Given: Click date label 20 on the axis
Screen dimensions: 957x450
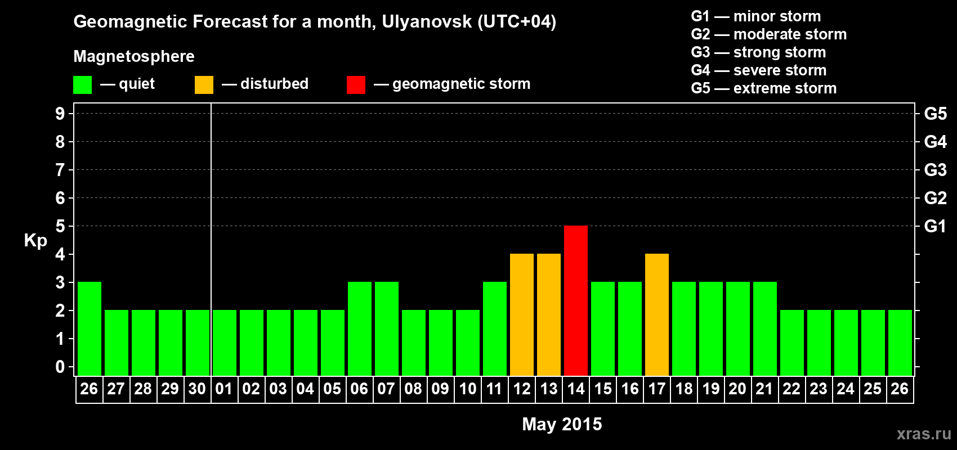Looking at the screenshot, I should 737,389.
